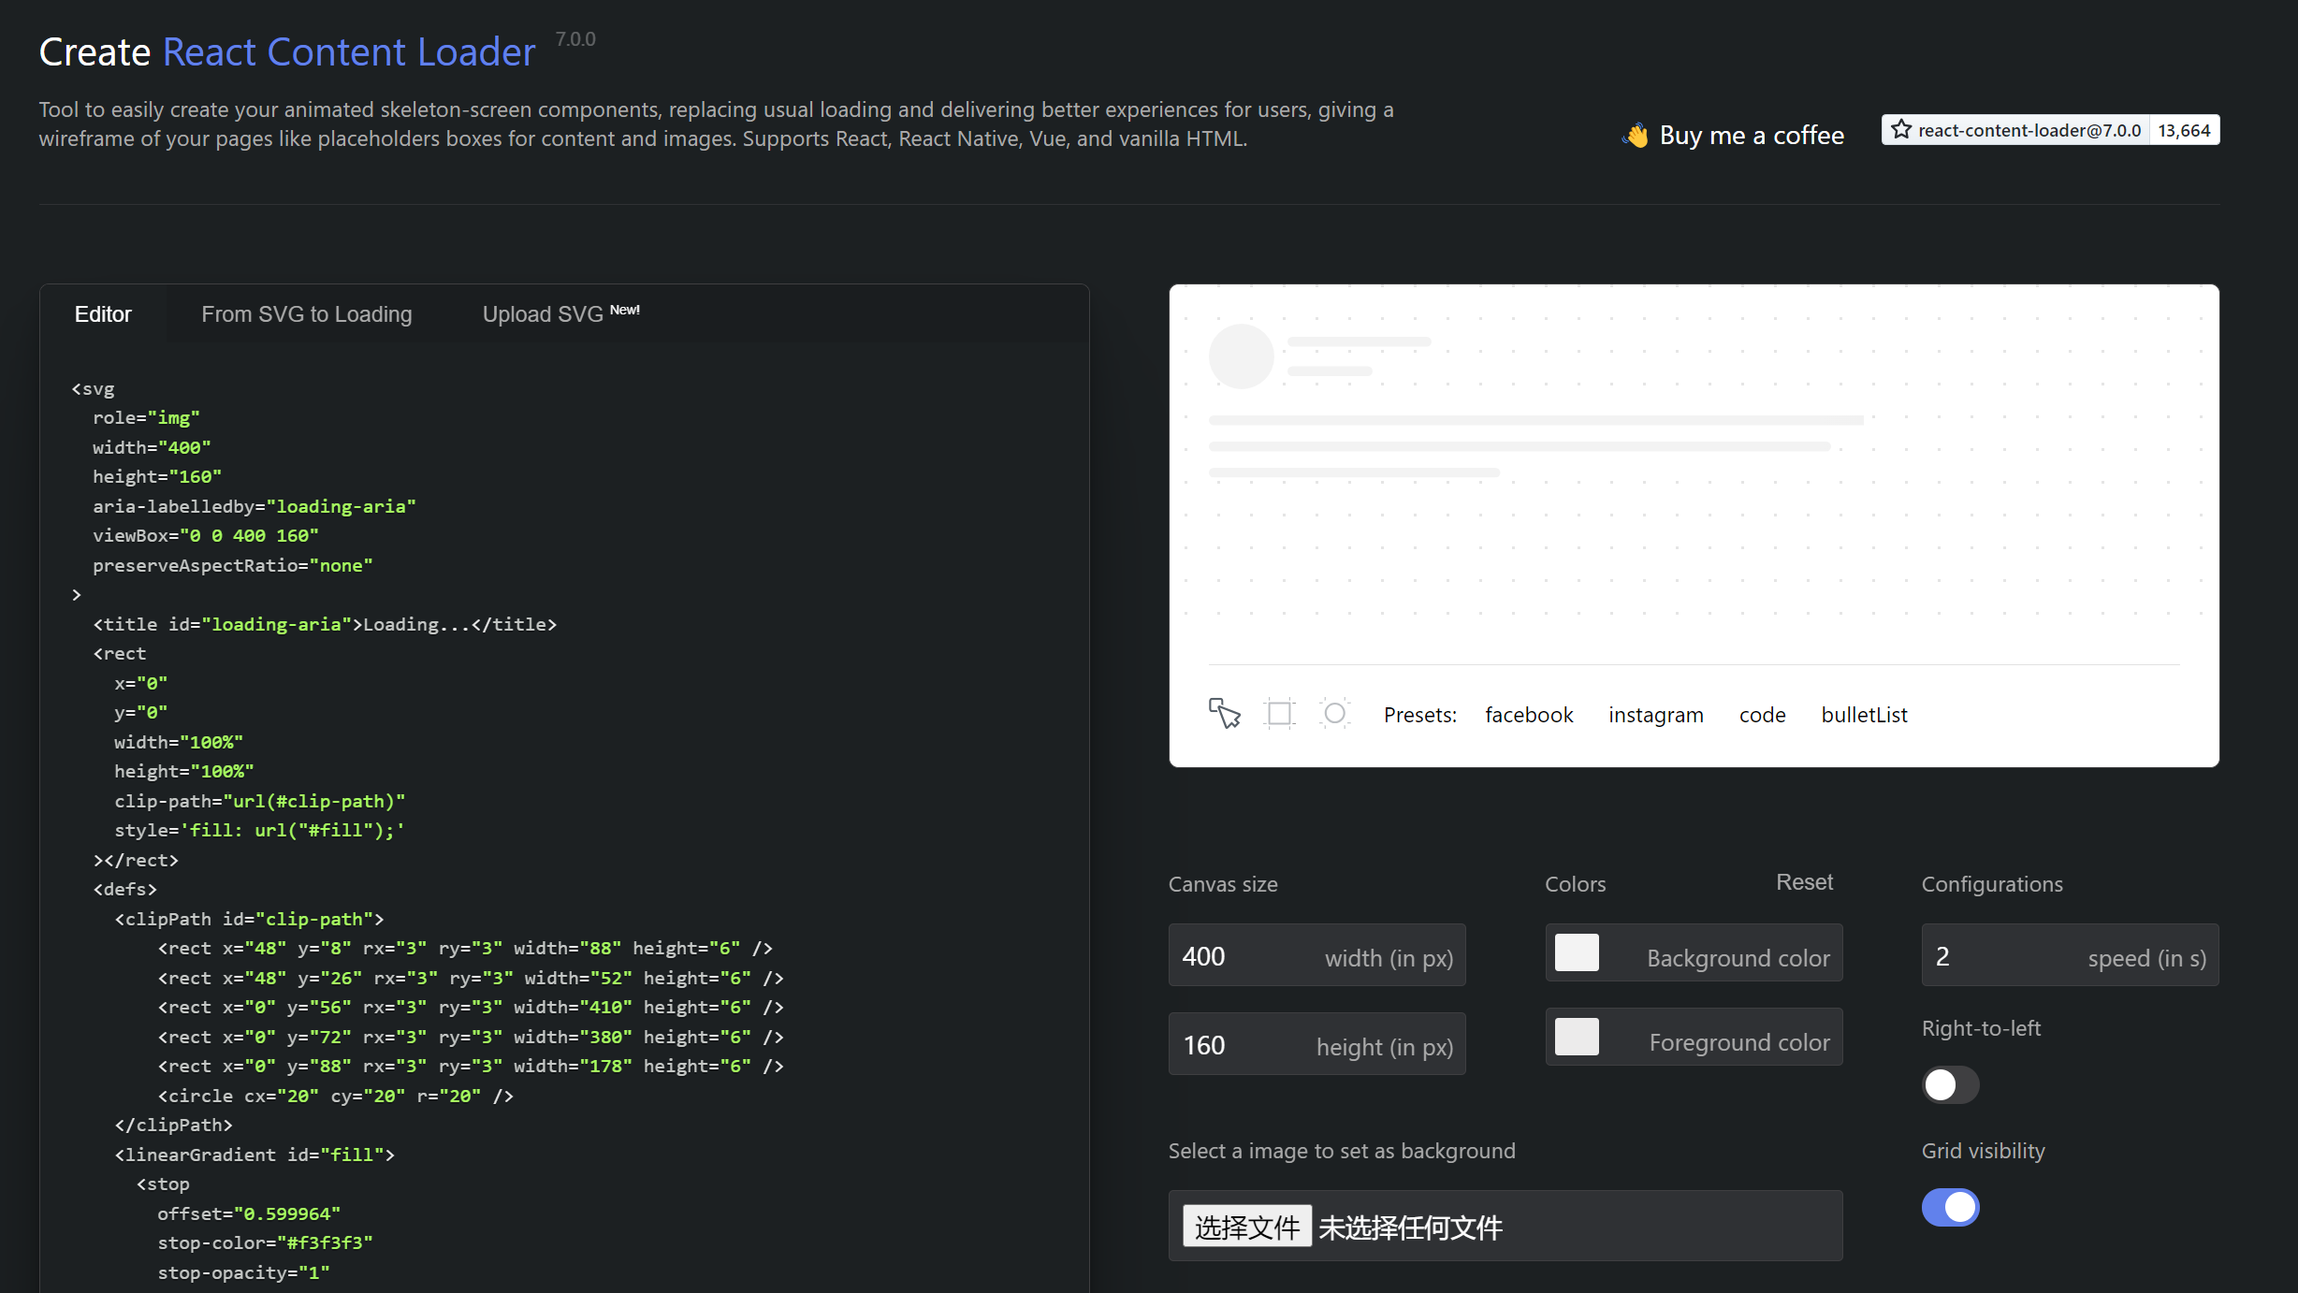This screenshot has height=1293, width=2298.
Task: Apply the instagram preset
Action: (x=1655, y=714)
